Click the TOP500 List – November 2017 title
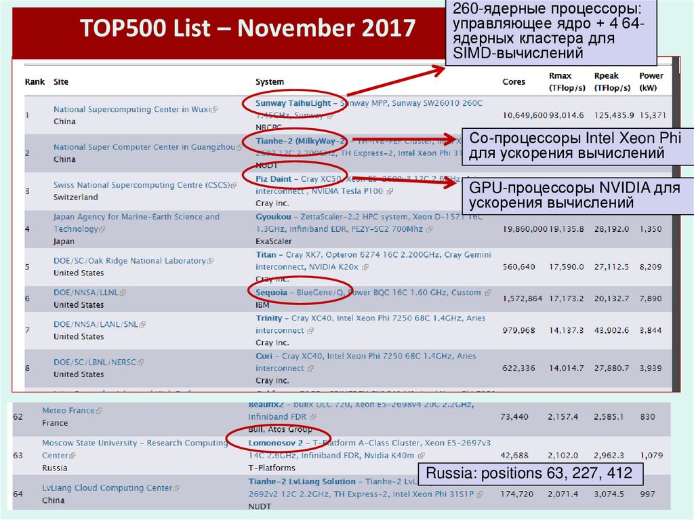The height and width of the screenshot is (520, 694). (247, 28)
